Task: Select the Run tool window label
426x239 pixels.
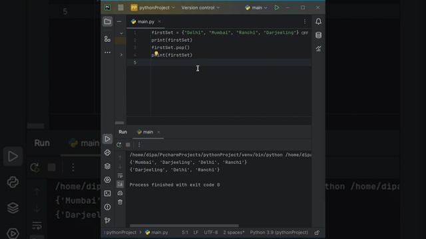Action: pyautogui.click(x=122, y=132)
